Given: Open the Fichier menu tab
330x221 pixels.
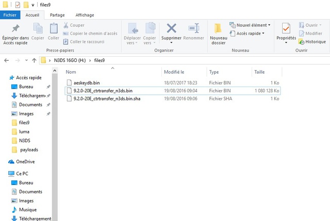Looking at the screenshot, I should pos(10,15).
